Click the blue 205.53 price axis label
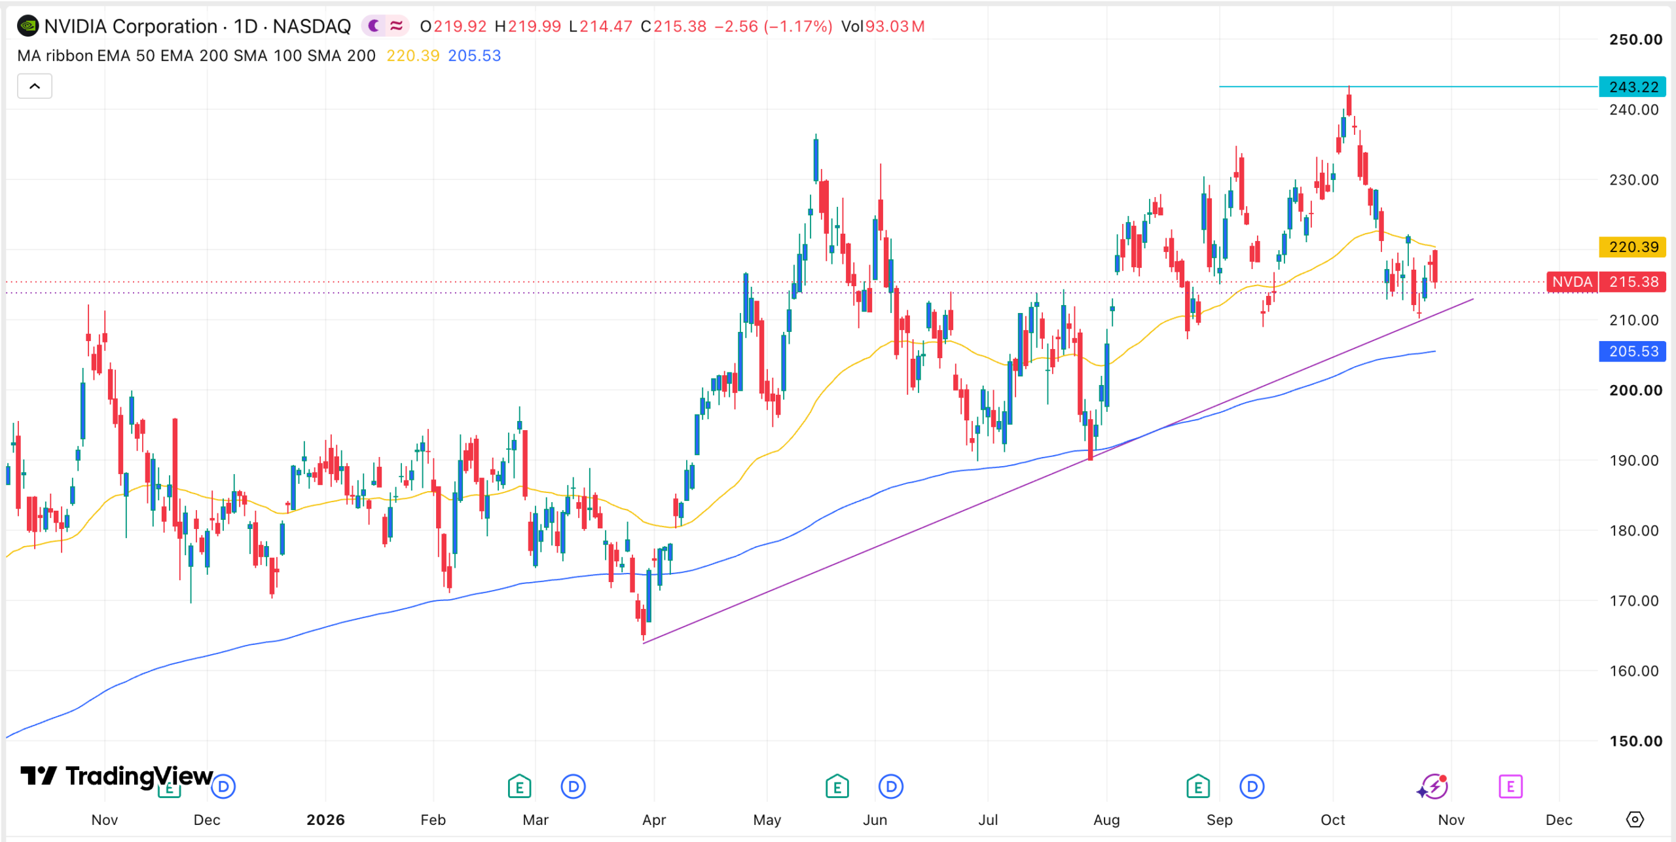 (1633, 352)
